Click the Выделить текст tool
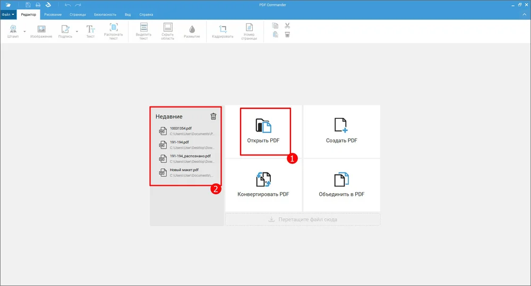The width and height of the screenshot is (531, 286). [x=143, y=31]
